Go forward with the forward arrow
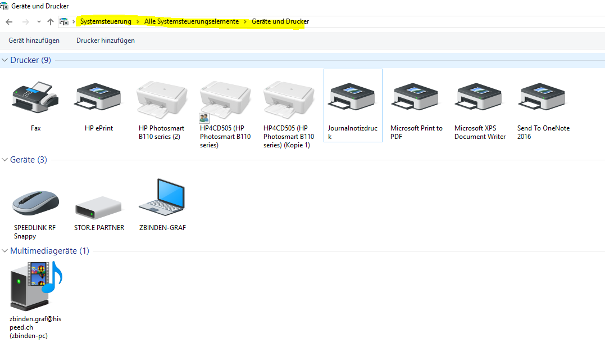 pos(26,22)
